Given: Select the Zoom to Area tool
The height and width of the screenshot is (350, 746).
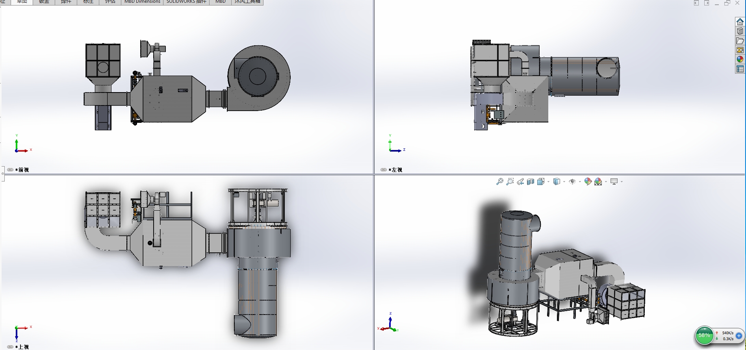Looking at the screenshot, I should pos(510,181).
